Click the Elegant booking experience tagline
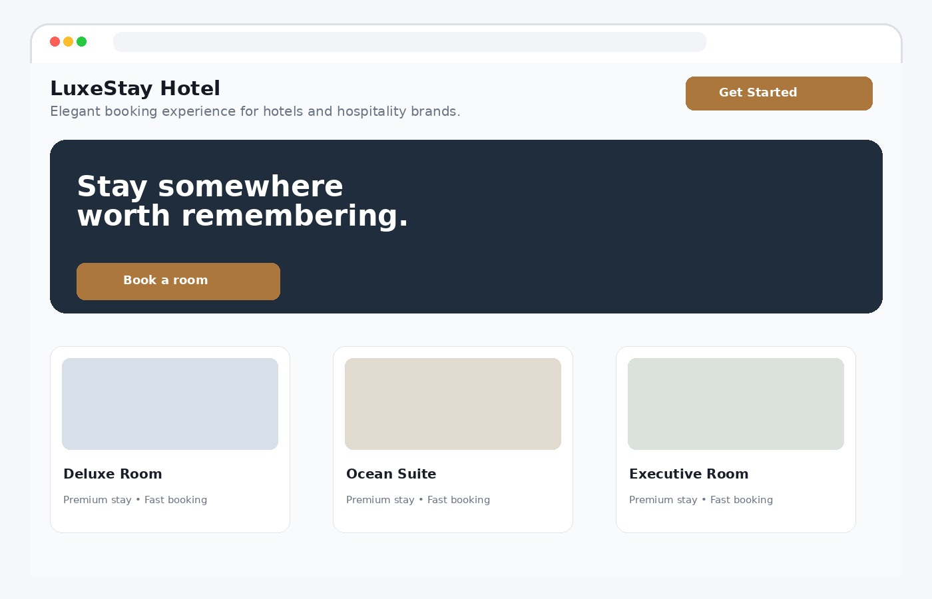 pyautogui.click(x=255, y=111)
